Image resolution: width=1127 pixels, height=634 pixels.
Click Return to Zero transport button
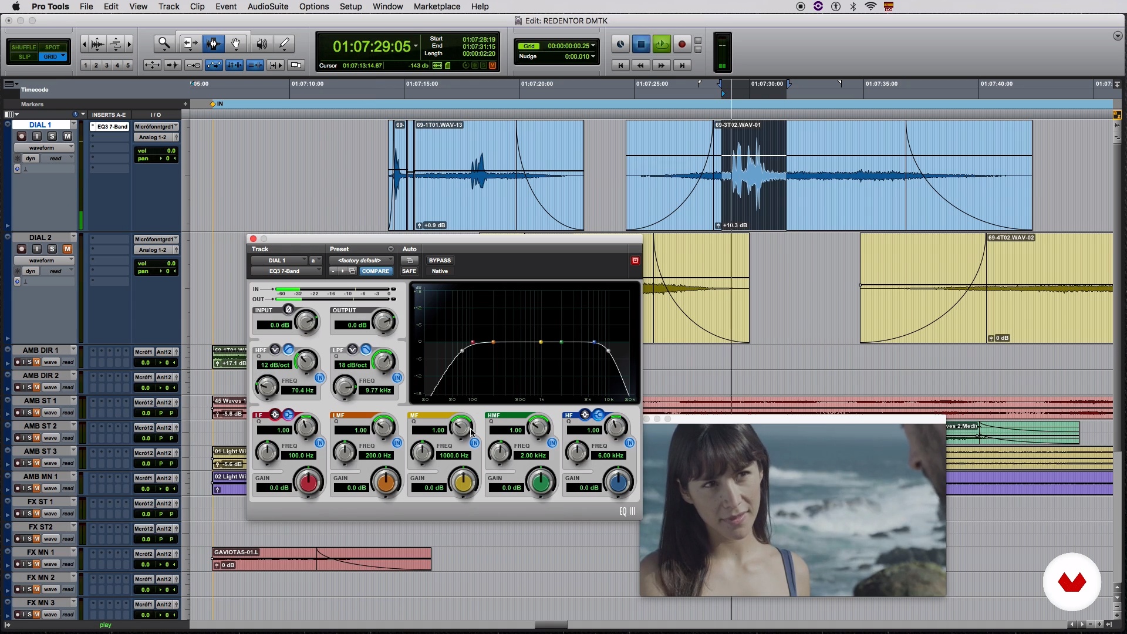620,65
